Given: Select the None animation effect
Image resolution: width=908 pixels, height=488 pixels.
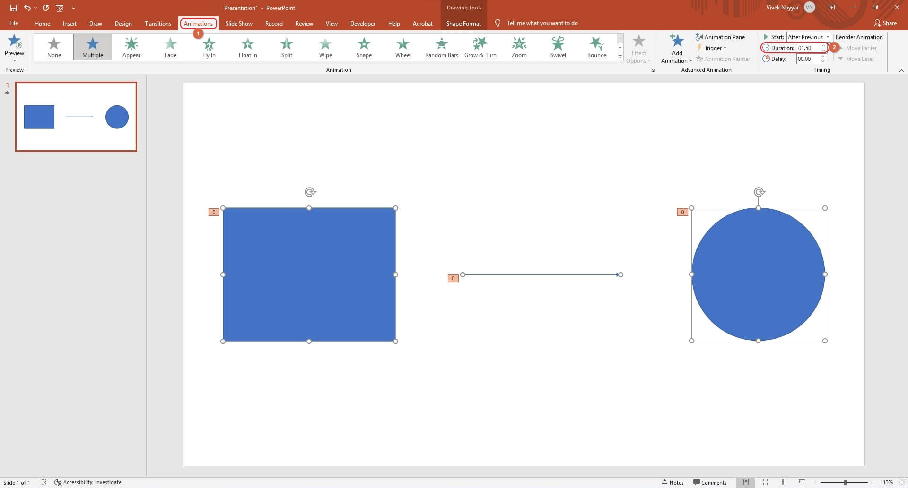Looking at the screenshot, I should (x=54, y=47).
